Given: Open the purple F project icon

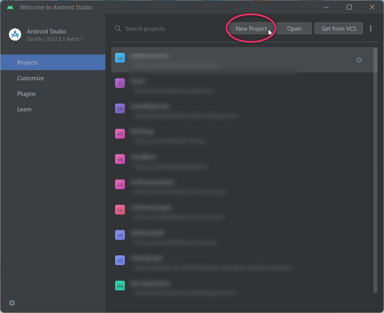Looking at the screenshot, I should coord(120,83).
